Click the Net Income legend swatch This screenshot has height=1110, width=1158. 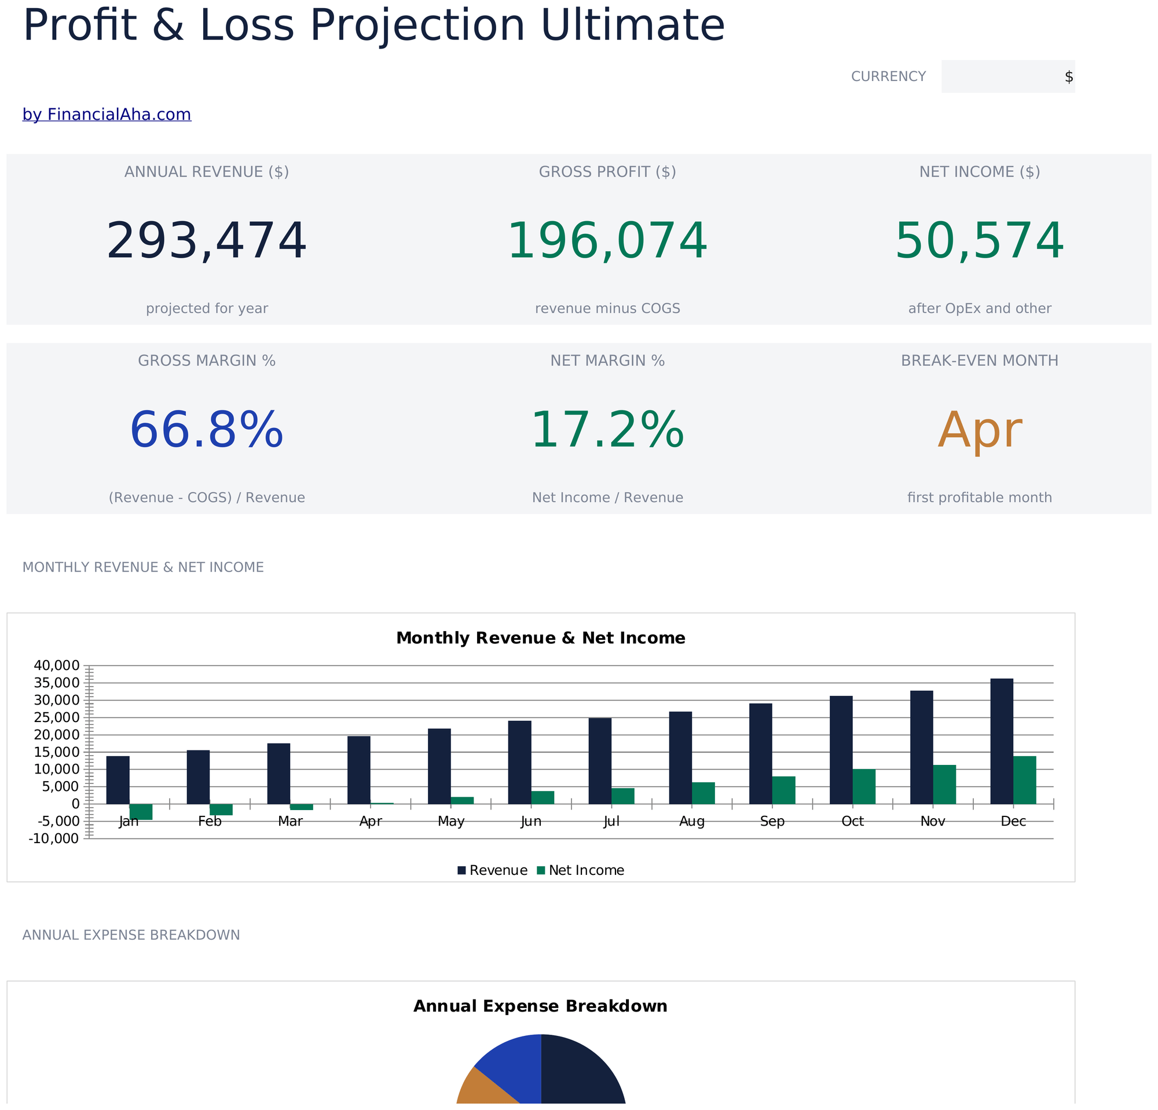point(541,870)
